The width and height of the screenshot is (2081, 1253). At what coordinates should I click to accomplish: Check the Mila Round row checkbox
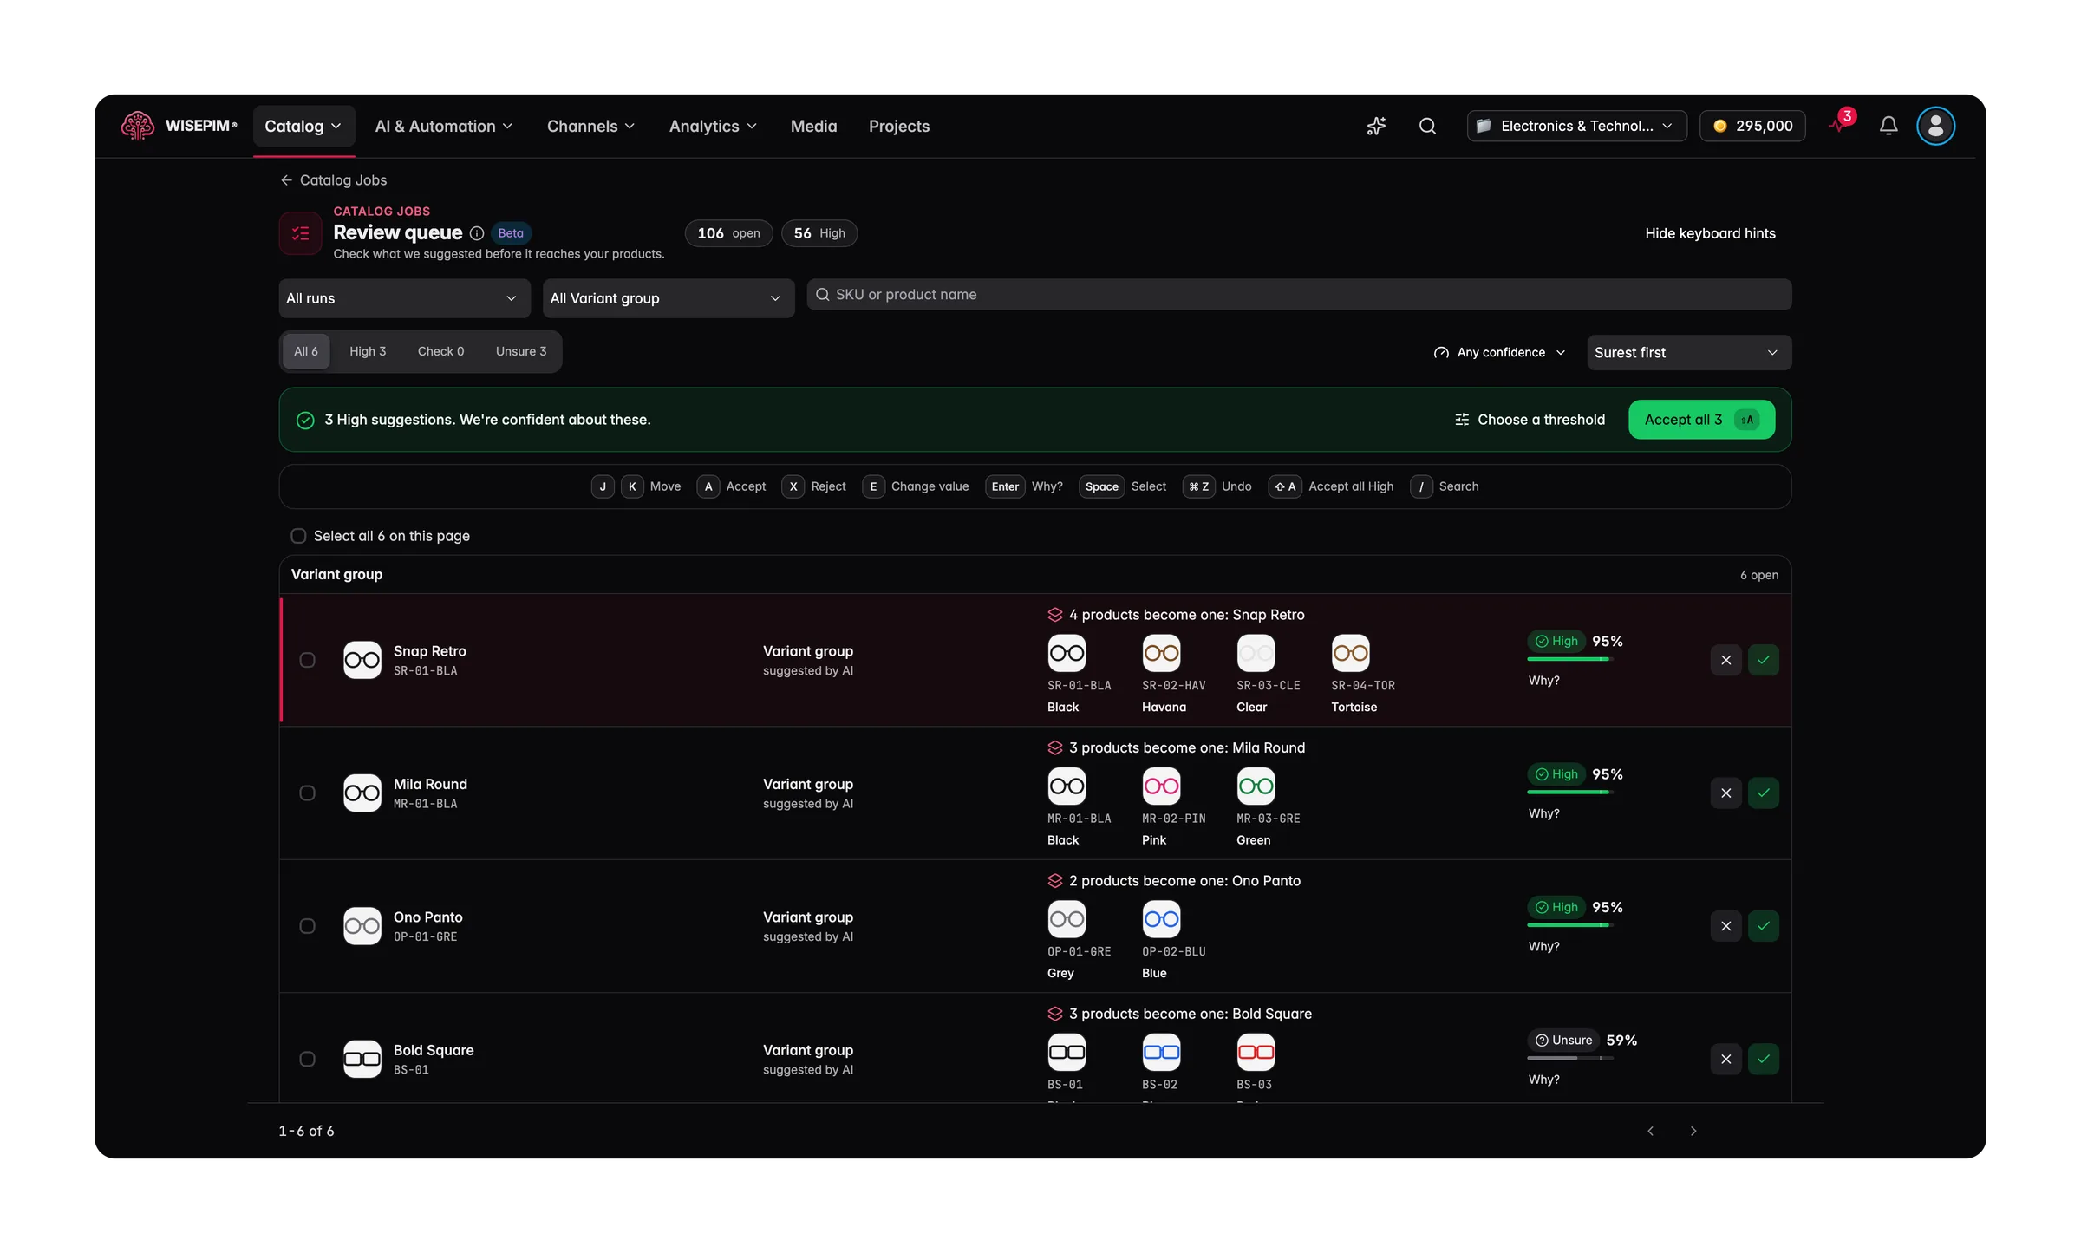pos(307,793)
